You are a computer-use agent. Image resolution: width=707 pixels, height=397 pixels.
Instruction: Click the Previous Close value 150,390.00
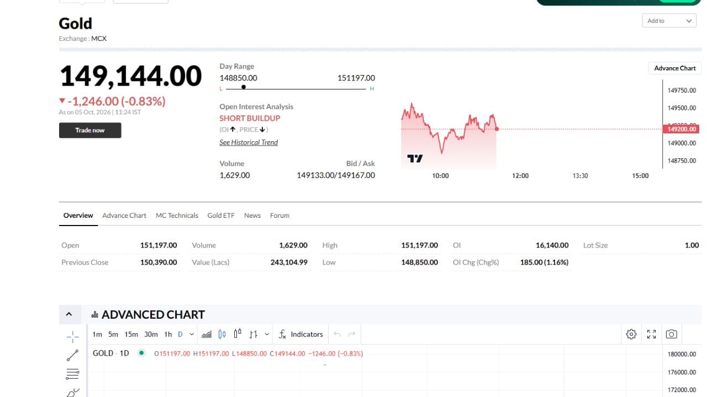(x=159, y=262)
